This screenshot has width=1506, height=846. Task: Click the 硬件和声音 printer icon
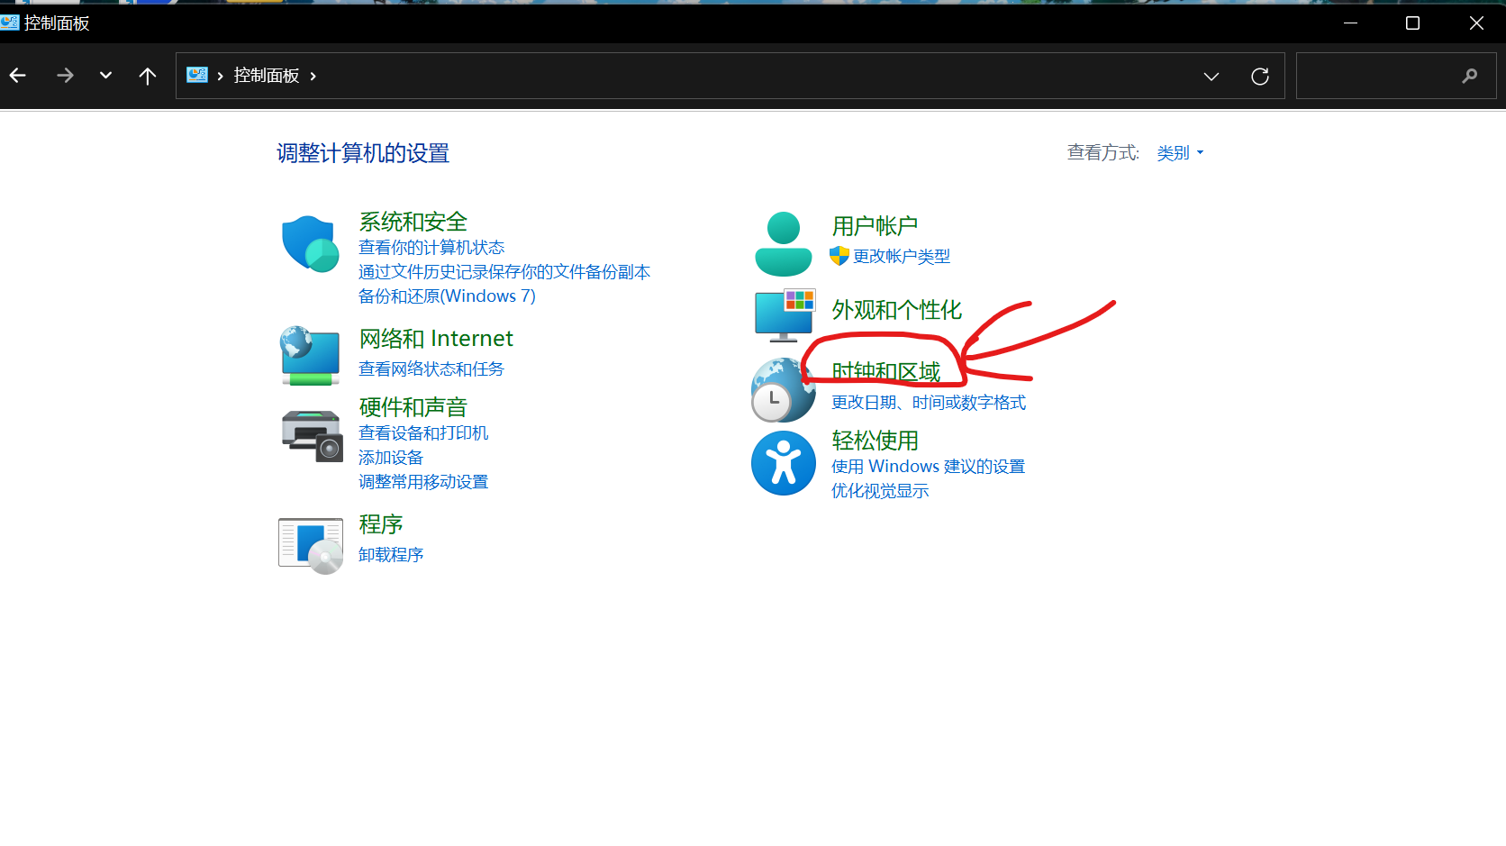point(310,435)
